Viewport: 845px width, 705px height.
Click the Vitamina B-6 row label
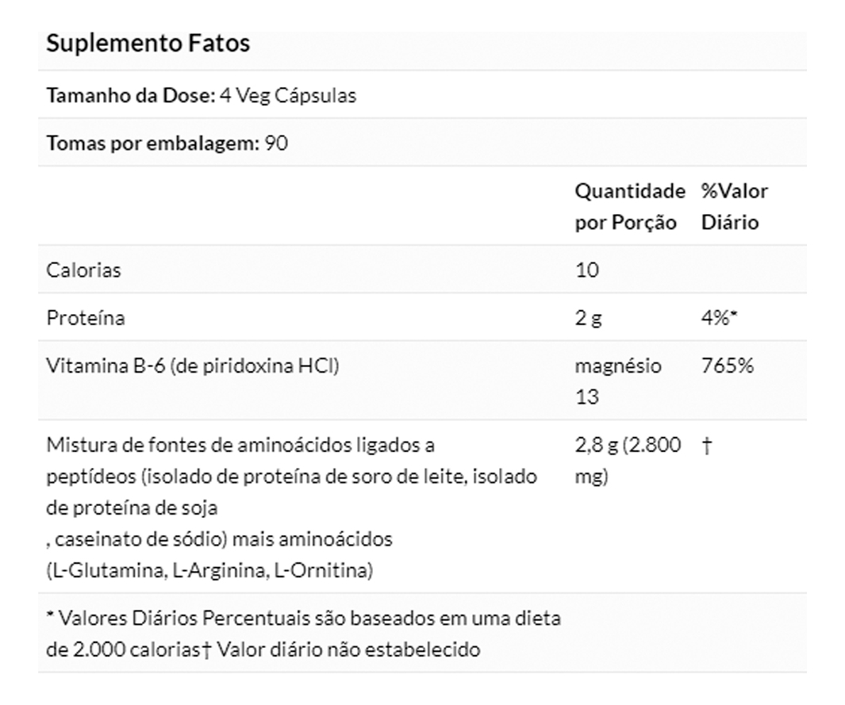click(193, 366)
